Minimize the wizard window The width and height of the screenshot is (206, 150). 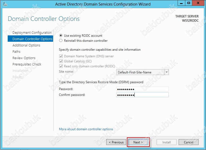point(181,3)
